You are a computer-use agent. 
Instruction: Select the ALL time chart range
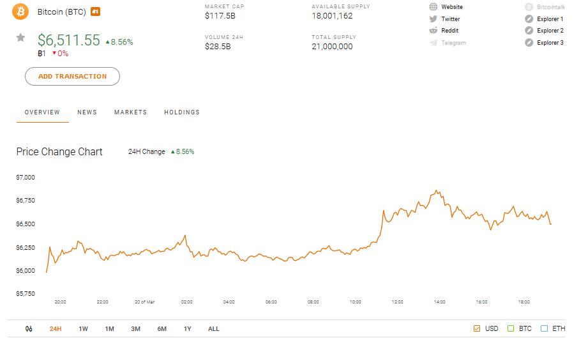(213, 329)
